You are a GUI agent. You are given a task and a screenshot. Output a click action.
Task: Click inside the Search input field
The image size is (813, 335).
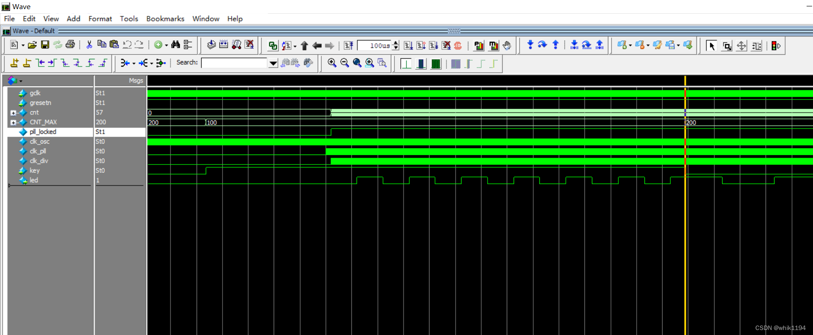234,63
